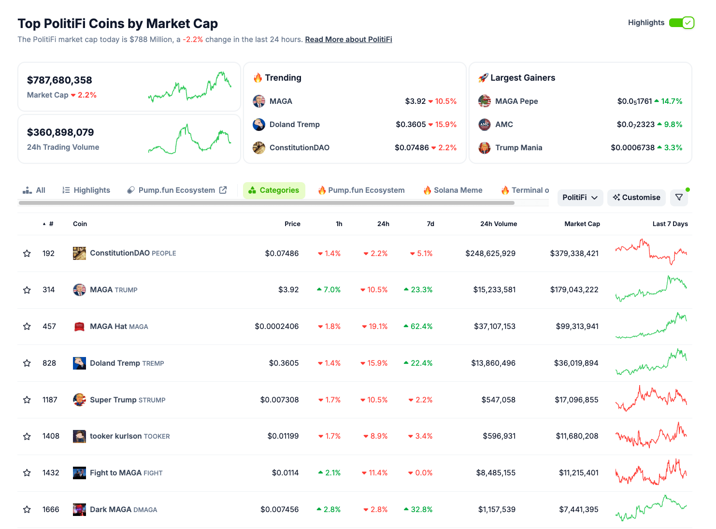Open Trump Mania in Largest Gainers
The height and width of the screenshot is (529, 716).
coord(518,148)
